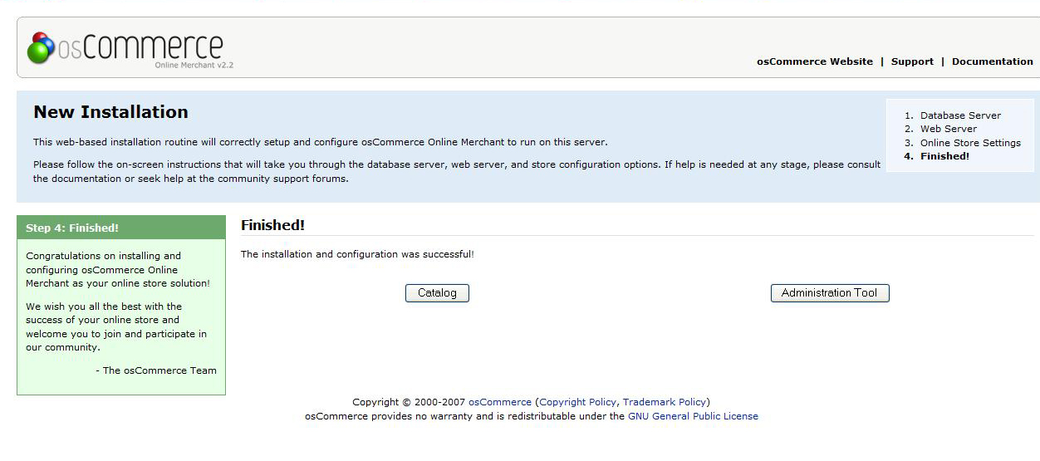Click the Catalog button
The width and height of the screenshot is (1040, 461).
(437, 293)
